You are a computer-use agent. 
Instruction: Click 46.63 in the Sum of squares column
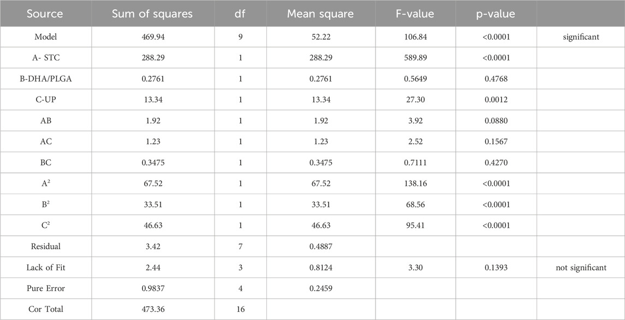point(153,225)
